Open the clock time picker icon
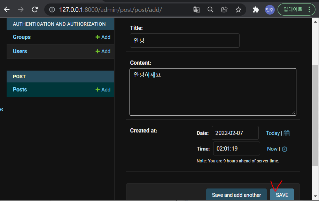The width and height of the screenshot is (319, 201). click(x=285, y=149)
